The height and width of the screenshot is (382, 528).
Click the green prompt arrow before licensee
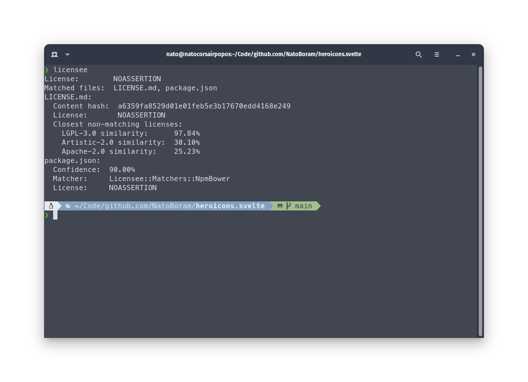pos(47,70)
